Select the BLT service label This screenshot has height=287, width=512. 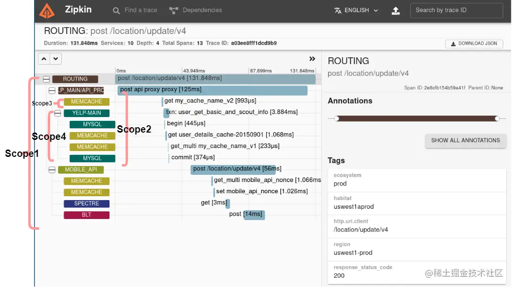coord(87,215)
